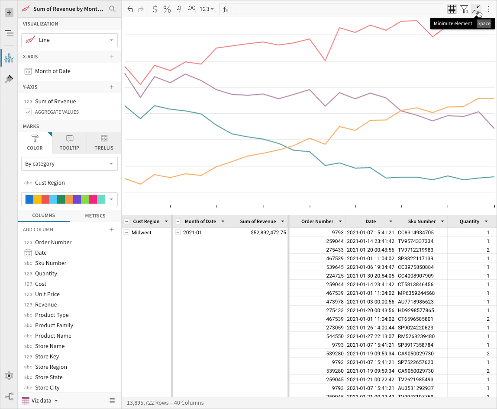497x409 pixels.
Task: Open the Viz data selector
Action: tap(40, 400)
